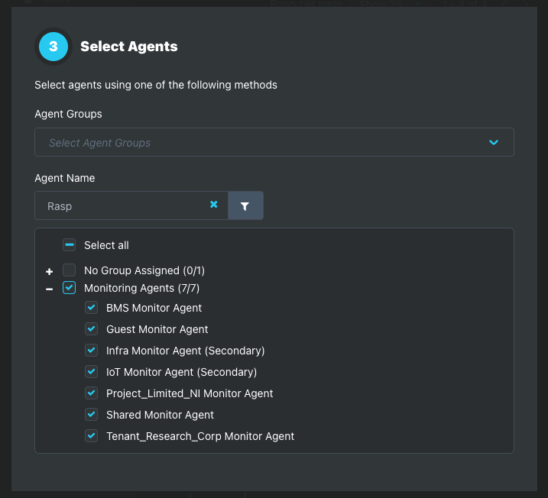Expand the No Group Assigned node
The width and height of the screenshot is (548, 498).
[49, 271]
